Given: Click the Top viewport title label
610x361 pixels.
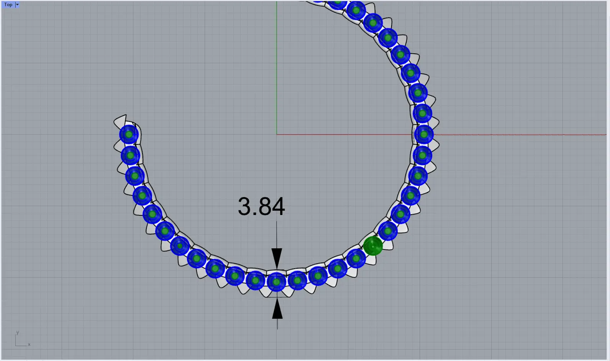Looking at the screenshot, I should click(x=8, y=5).
